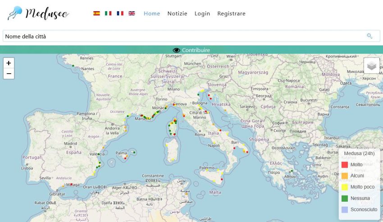Switch language using the French flag

click(120, 13)
